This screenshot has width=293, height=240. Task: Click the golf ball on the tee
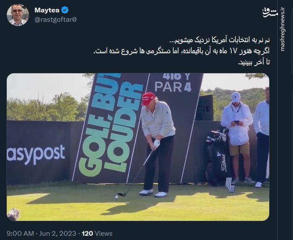click(116, 197)
